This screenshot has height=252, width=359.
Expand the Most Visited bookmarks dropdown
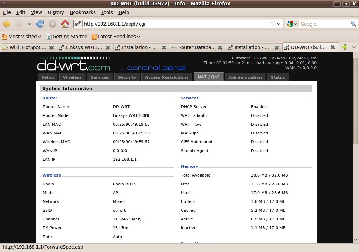(x=39, y=37)
